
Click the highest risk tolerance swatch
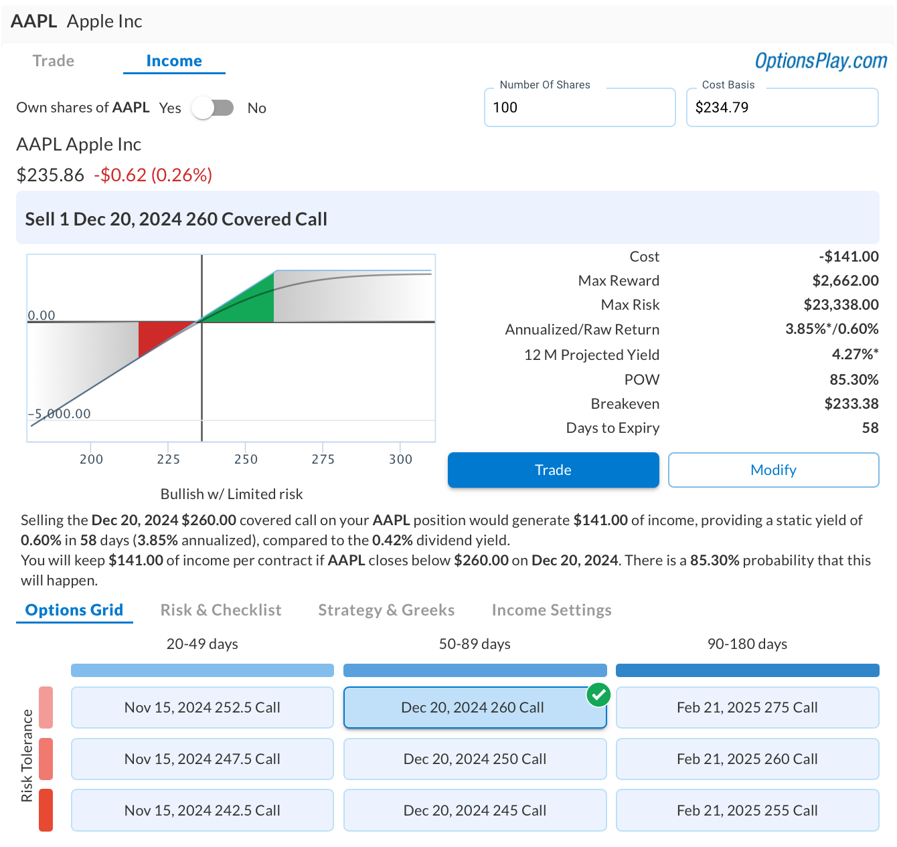(46, 810)
